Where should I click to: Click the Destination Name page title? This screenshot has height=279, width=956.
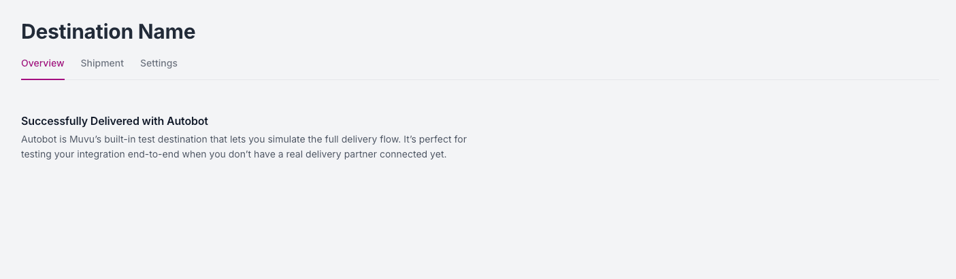[x=108, y=32]
